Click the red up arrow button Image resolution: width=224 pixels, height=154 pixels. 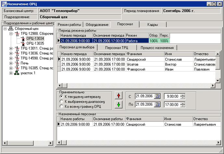(119, 95)
